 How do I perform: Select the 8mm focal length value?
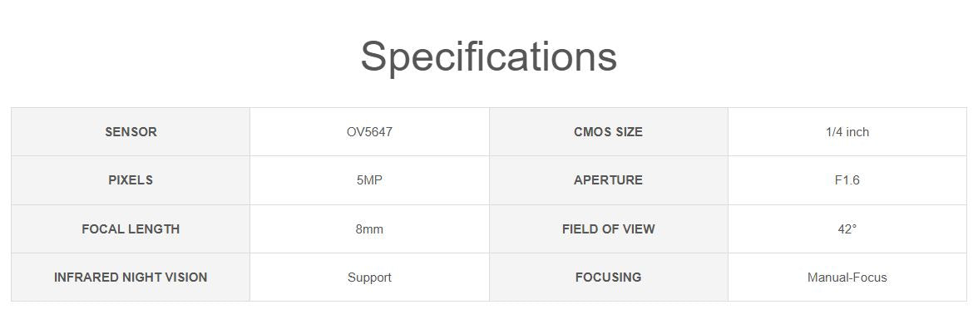(x=369, y=229)
